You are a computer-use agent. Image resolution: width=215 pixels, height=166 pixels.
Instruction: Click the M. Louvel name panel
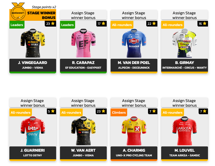pyautogui.click(x=185, y=153)
